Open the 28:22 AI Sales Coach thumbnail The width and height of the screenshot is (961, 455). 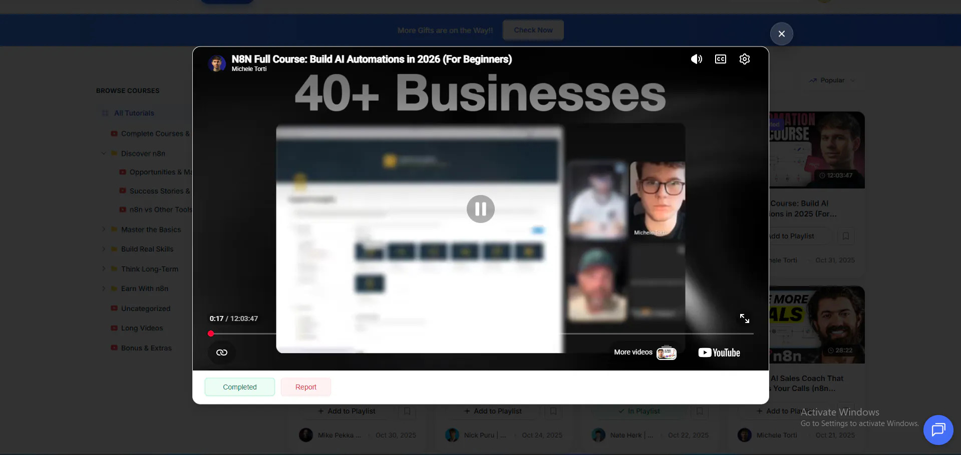click(x=817, y=324)
